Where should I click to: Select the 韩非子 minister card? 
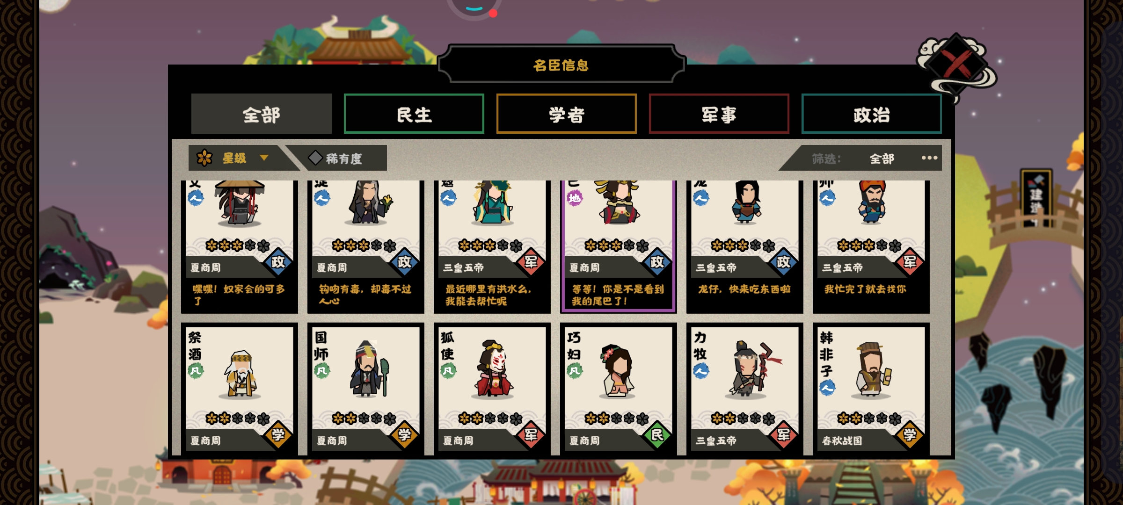coord(871,388)
